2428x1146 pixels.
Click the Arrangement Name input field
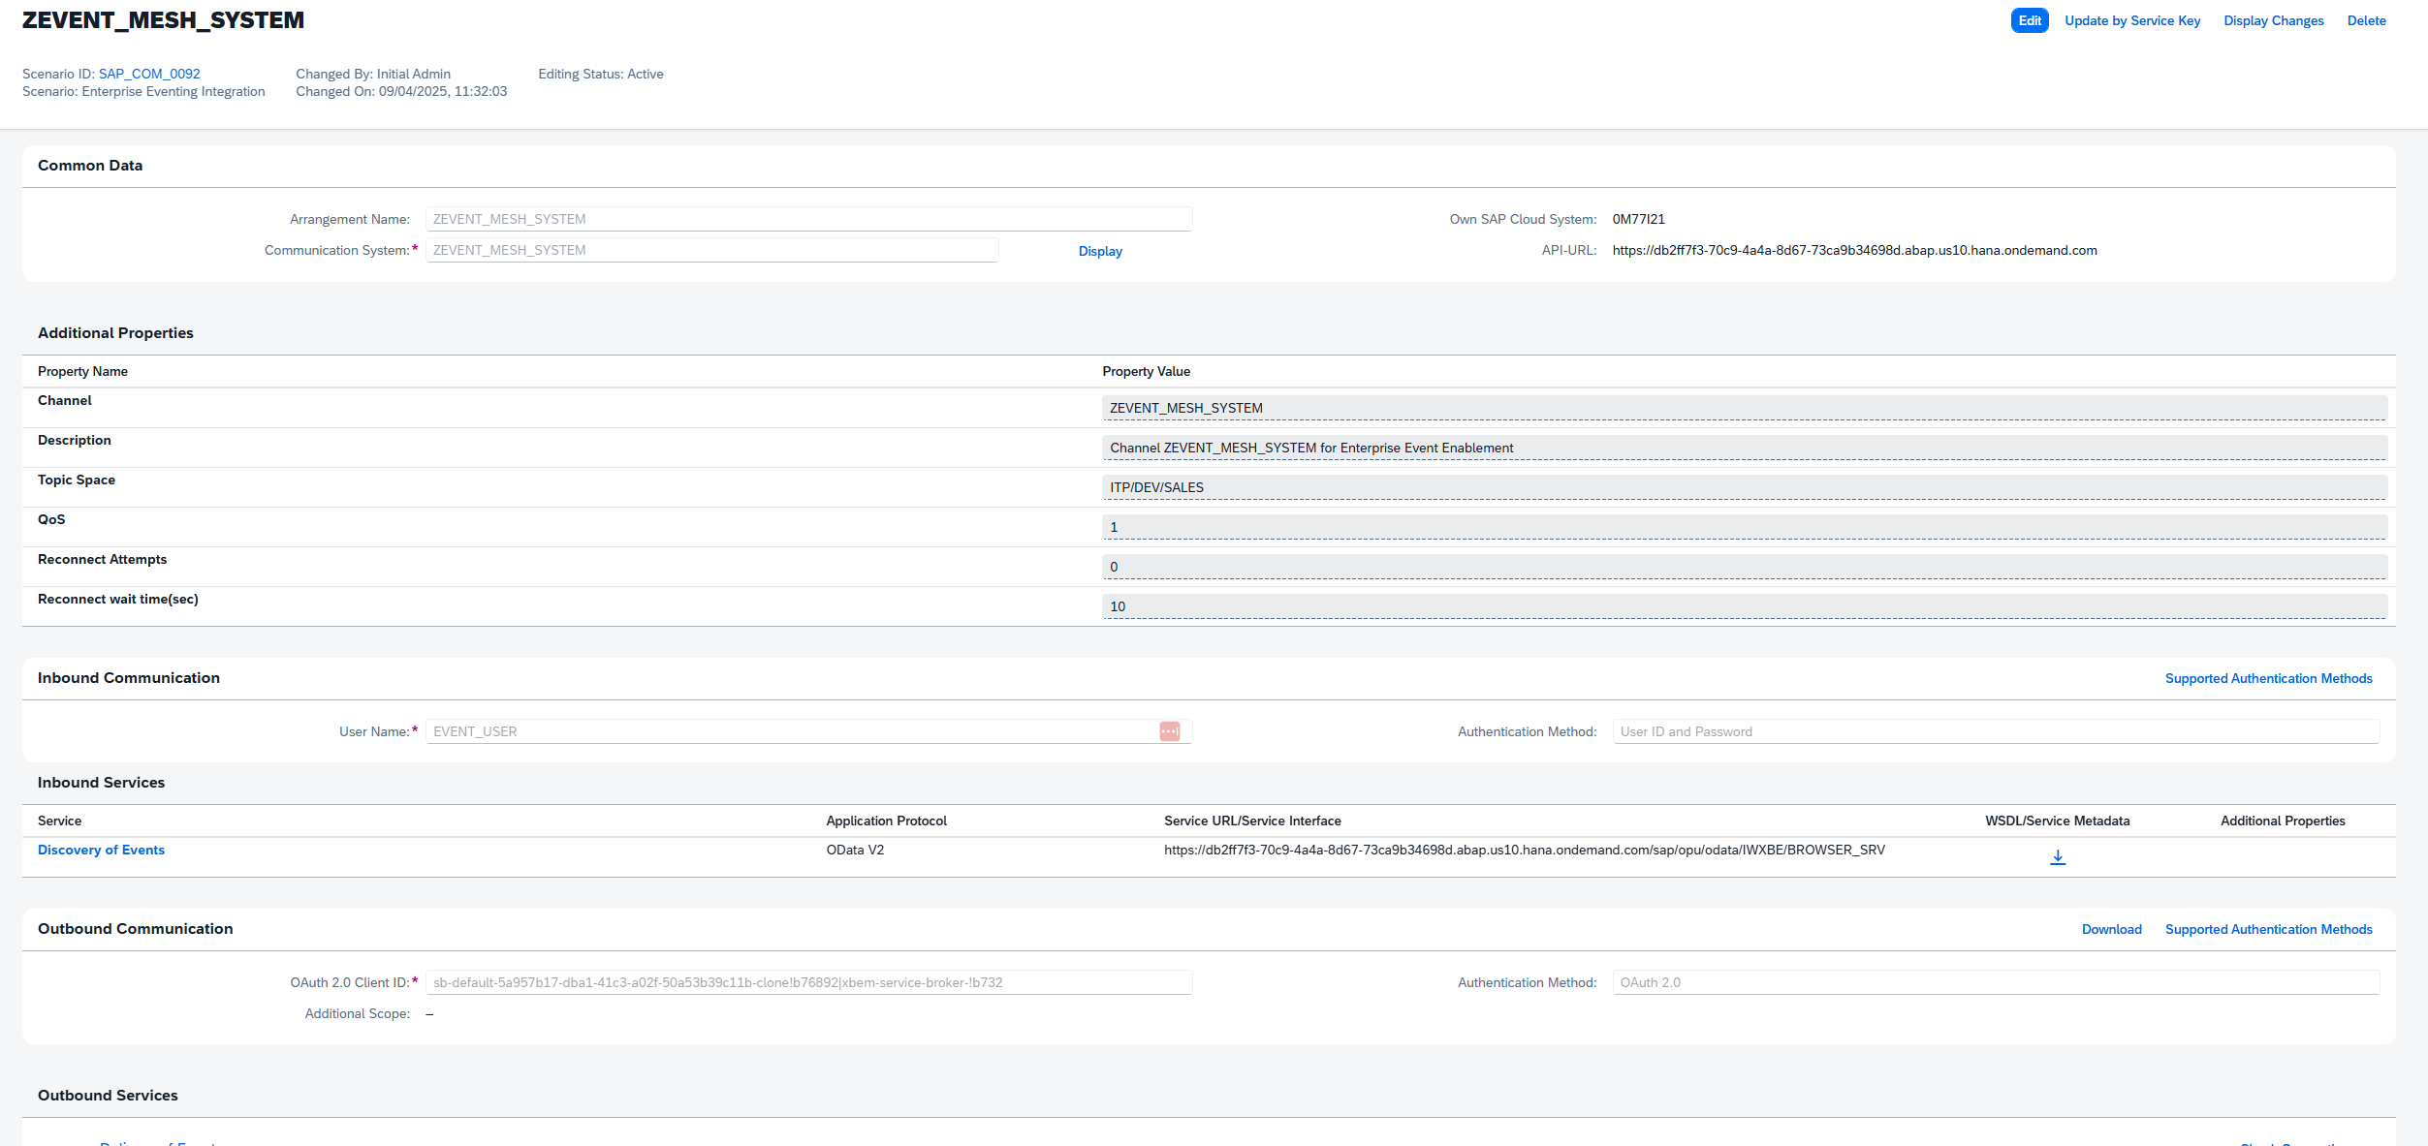(807, 219)
